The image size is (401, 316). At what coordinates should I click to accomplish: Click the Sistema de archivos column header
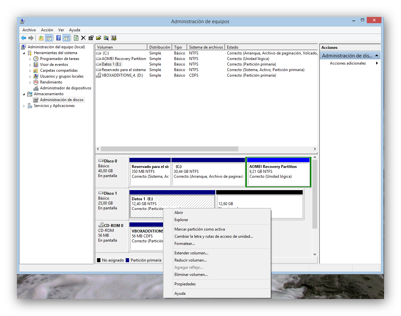pos(206,47)
